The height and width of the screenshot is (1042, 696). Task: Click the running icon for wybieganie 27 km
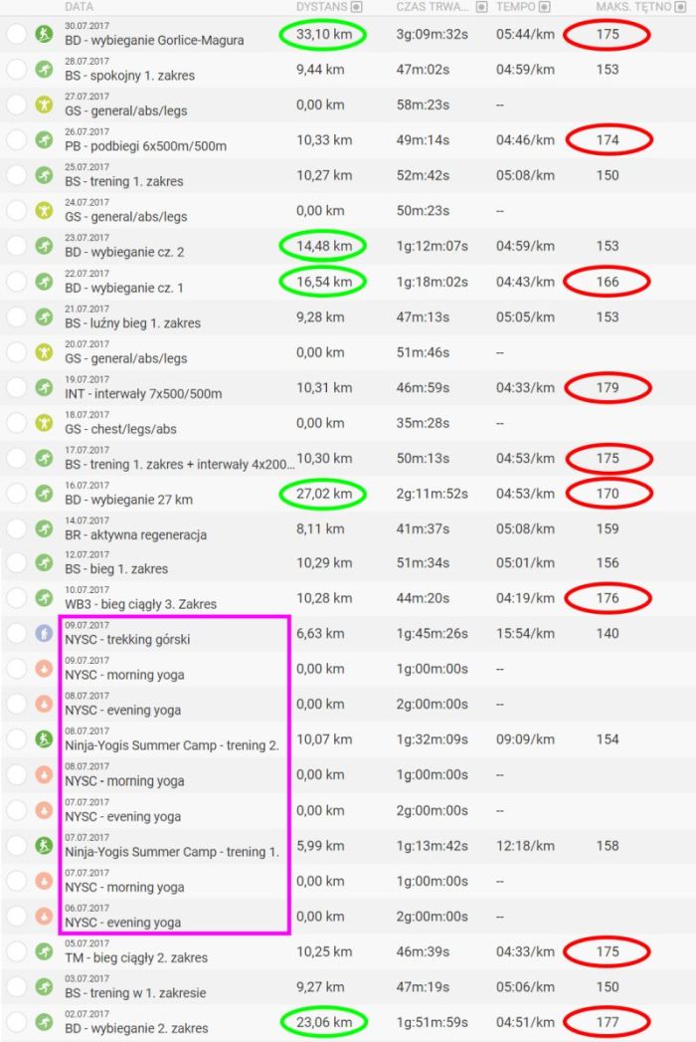pyautogui.click(x=44, y=494)
